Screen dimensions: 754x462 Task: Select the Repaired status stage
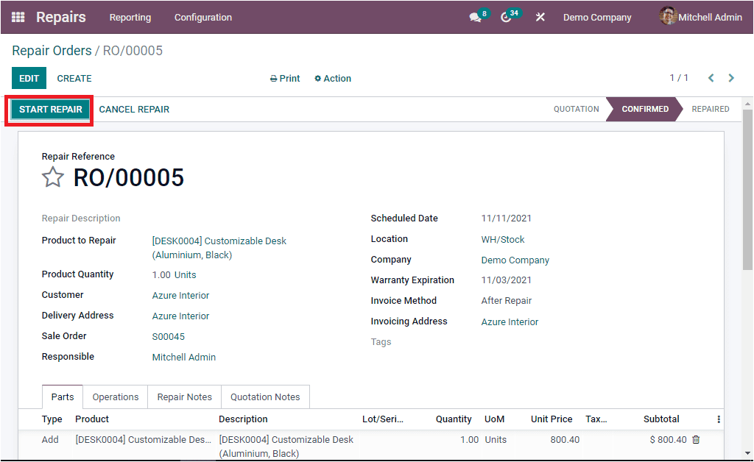(711, 109)
